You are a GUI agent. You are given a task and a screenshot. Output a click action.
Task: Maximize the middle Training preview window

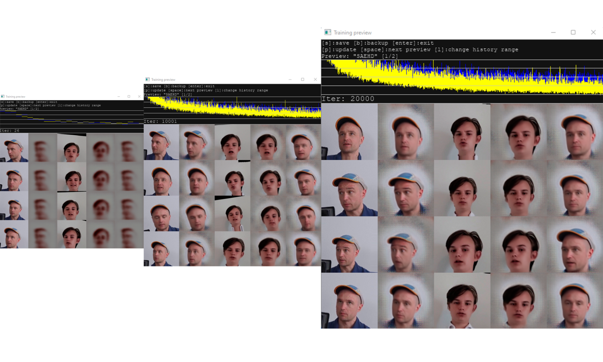[303, 79]
